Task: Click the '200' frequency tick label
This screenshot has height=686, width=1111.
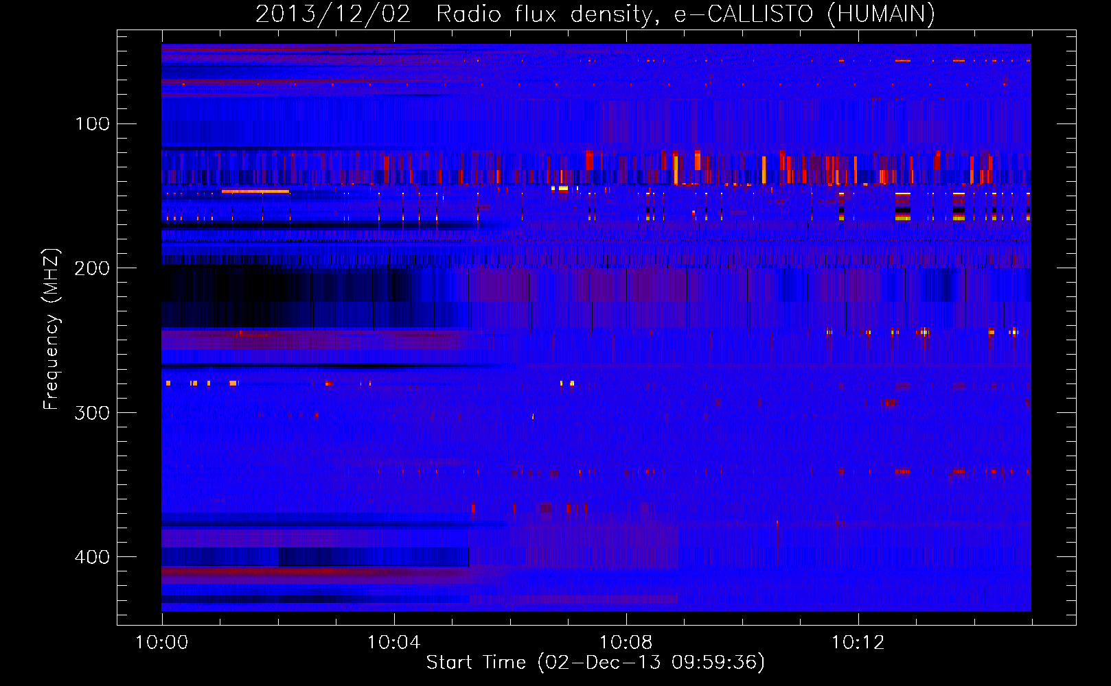Action: pyautogui.click(x=92, y=268)
